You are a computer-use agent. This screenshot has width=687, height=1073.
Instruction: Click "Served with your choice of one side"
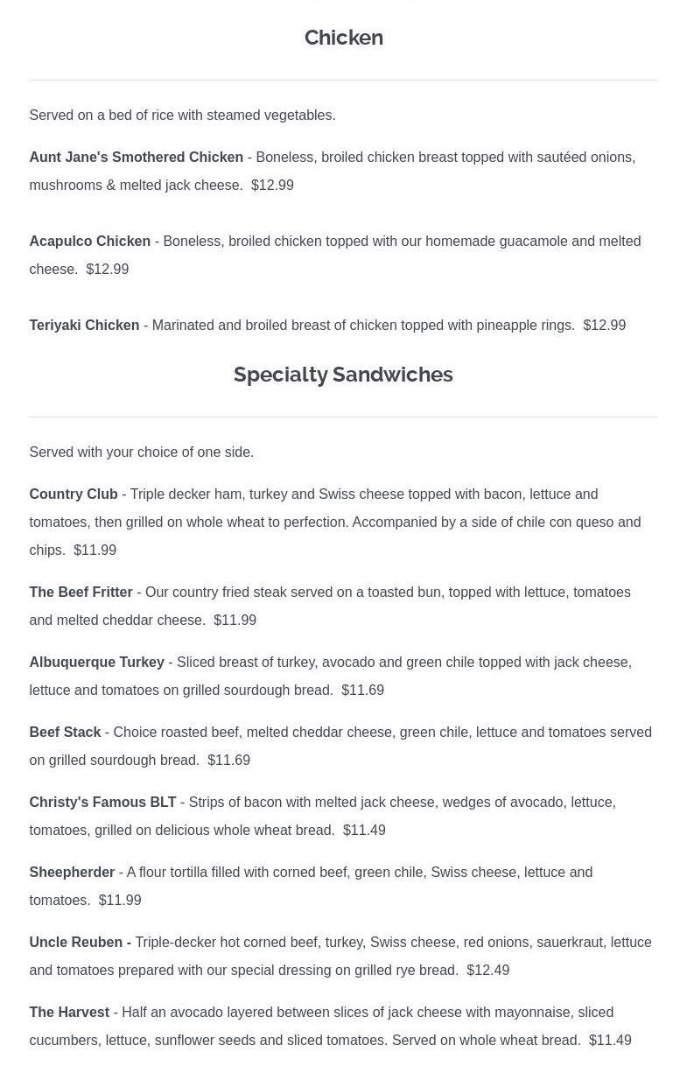click(141, 452)
